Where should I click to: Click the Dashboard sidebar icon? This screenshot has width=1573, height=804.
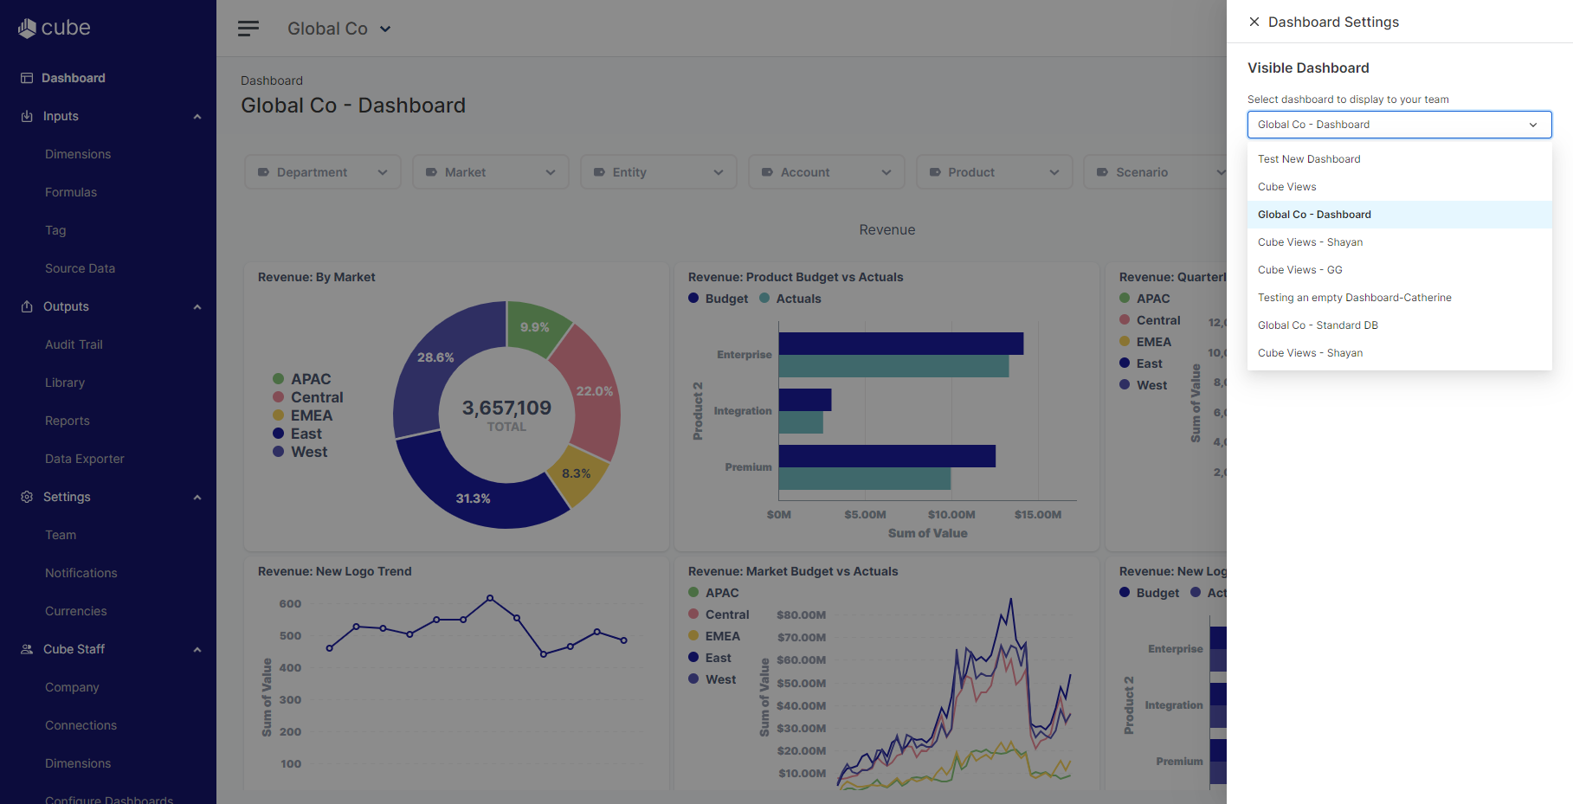pos(27,78)
